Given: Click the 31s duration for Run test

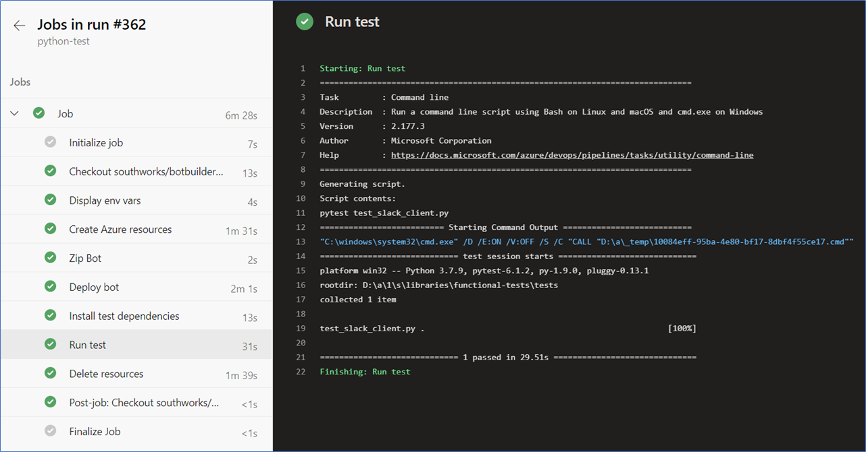Looking at the screenshot, I should (250, 347).
